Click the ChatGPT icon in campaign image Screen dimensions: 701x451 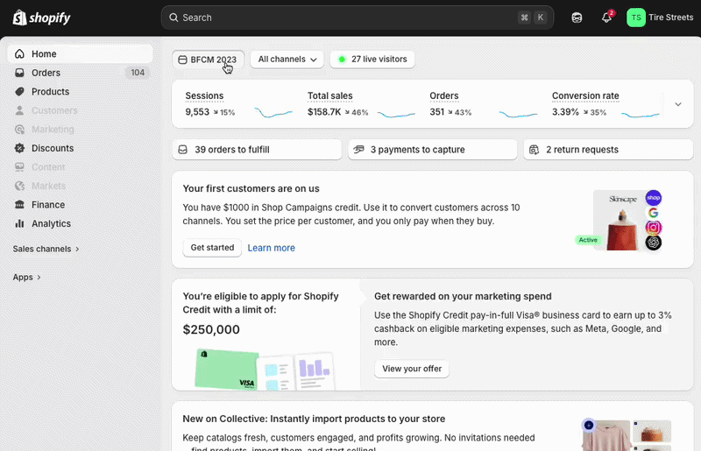(x=653, y=243)
